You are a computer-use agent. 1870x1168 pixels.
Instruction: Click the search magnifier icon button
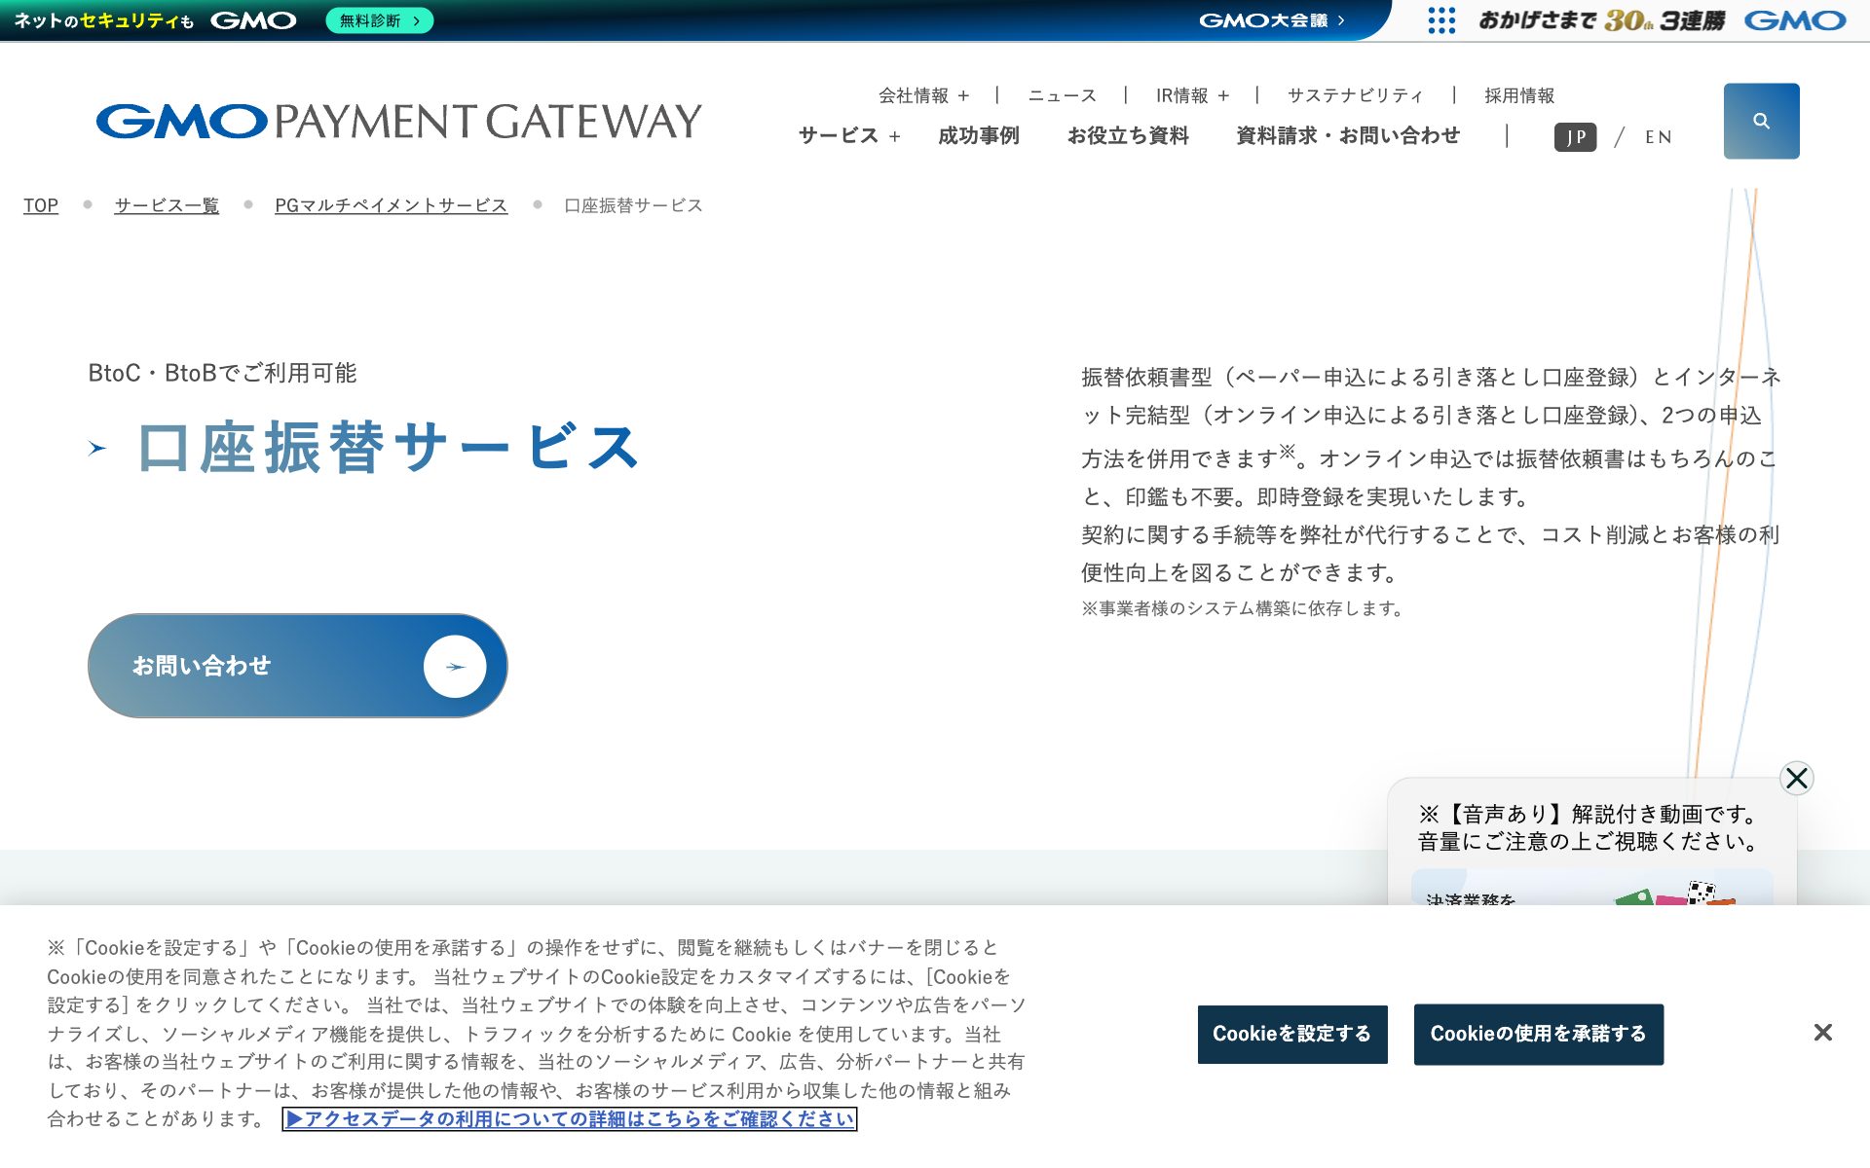point(1761,121)
